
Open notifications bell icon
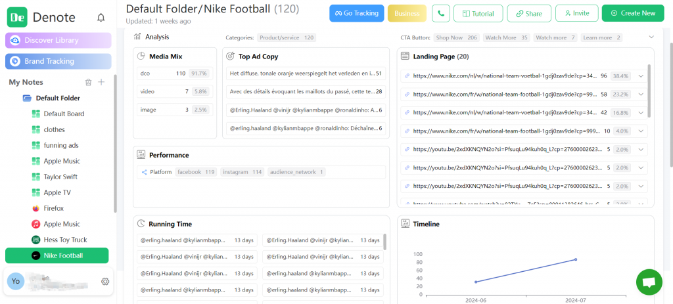101,18
